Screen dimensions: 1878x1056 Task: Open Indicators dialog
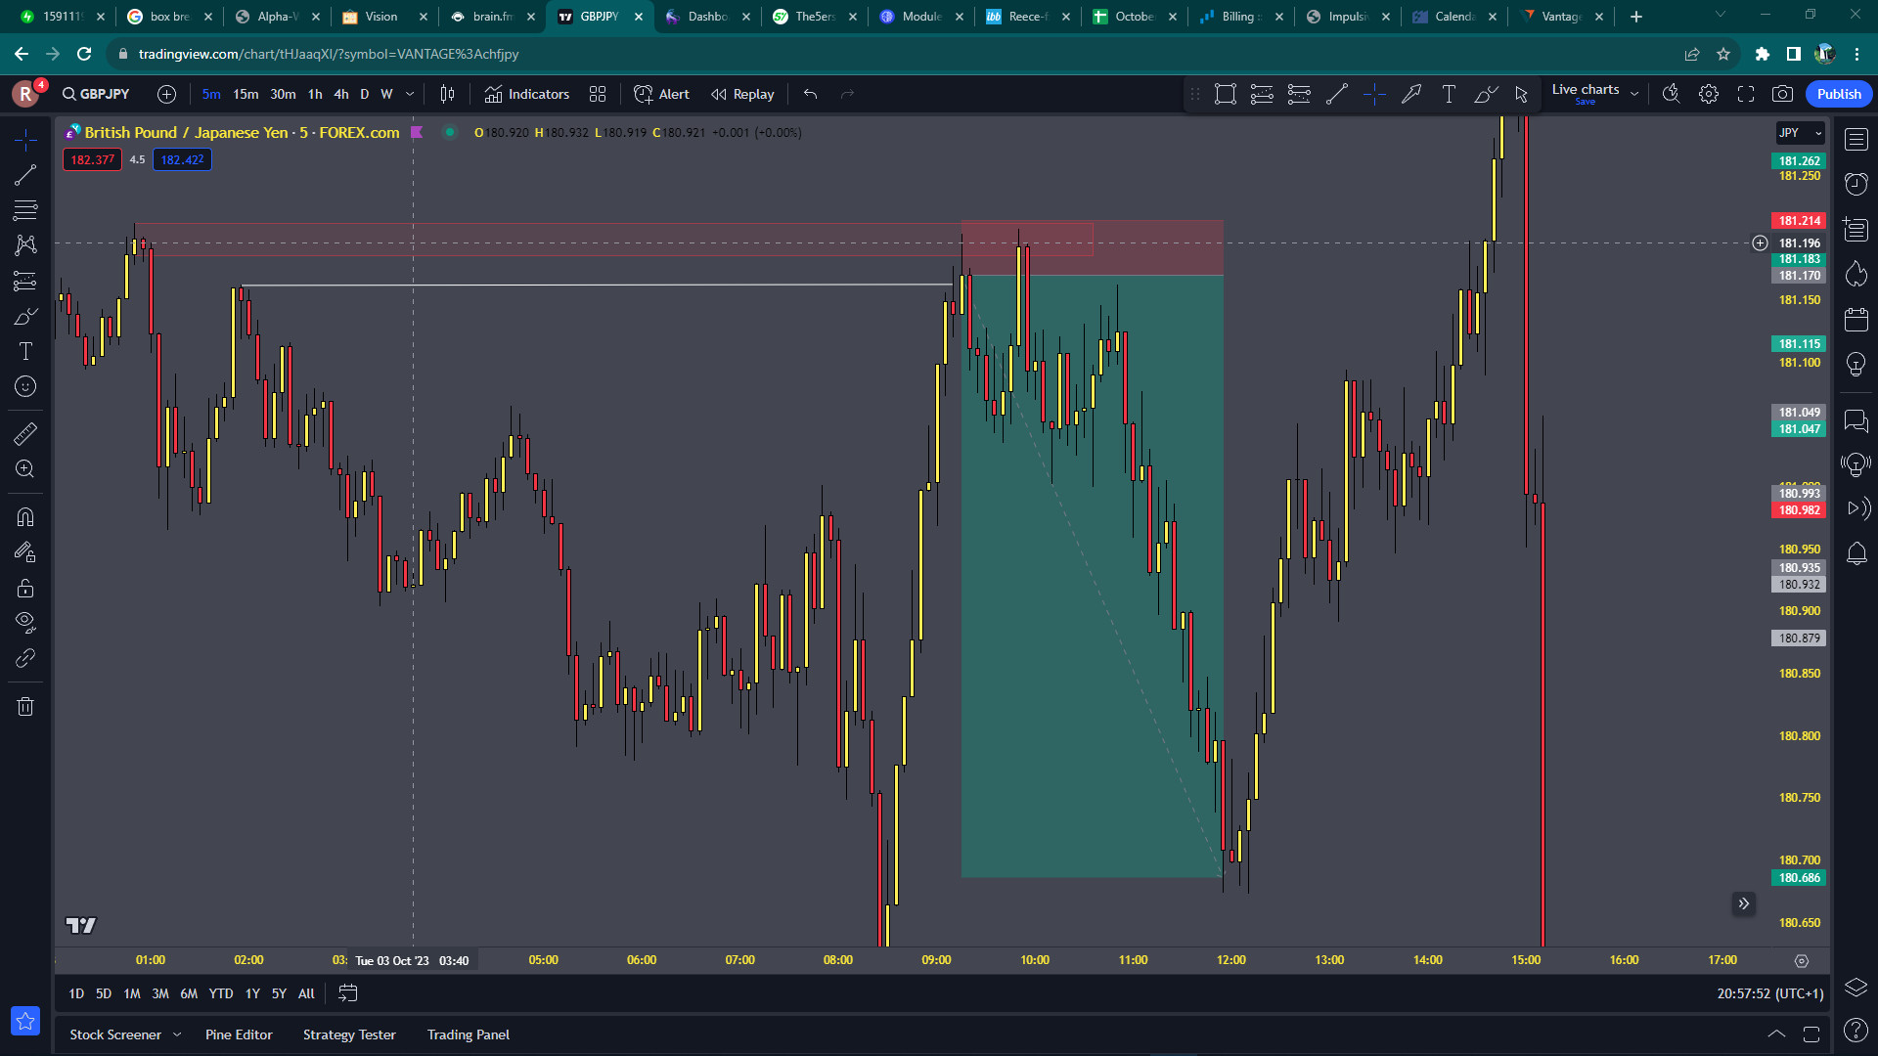point(527,94)
